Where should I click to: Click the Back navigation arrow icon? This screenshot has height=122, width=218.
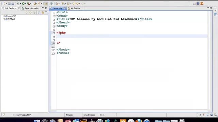pos(78,4)
